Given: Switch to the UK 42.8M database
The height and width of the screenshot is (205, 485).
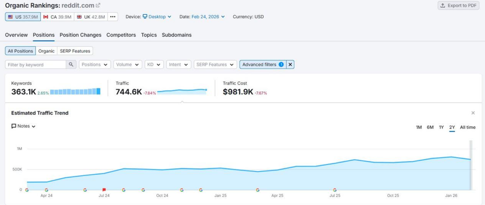Looking at the screenshot, I should pos(90,17).
